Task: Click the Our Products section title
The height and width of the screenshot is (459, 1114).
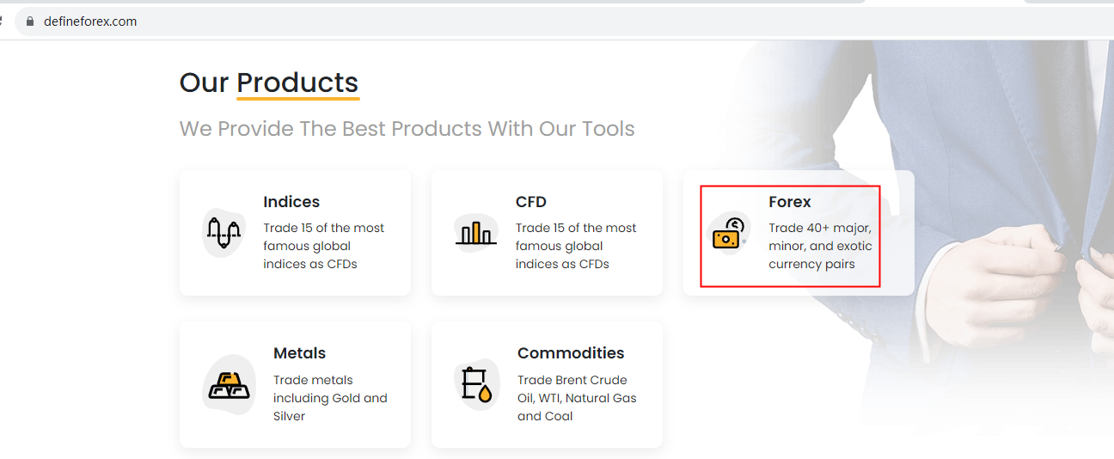Action: [268, 83]
